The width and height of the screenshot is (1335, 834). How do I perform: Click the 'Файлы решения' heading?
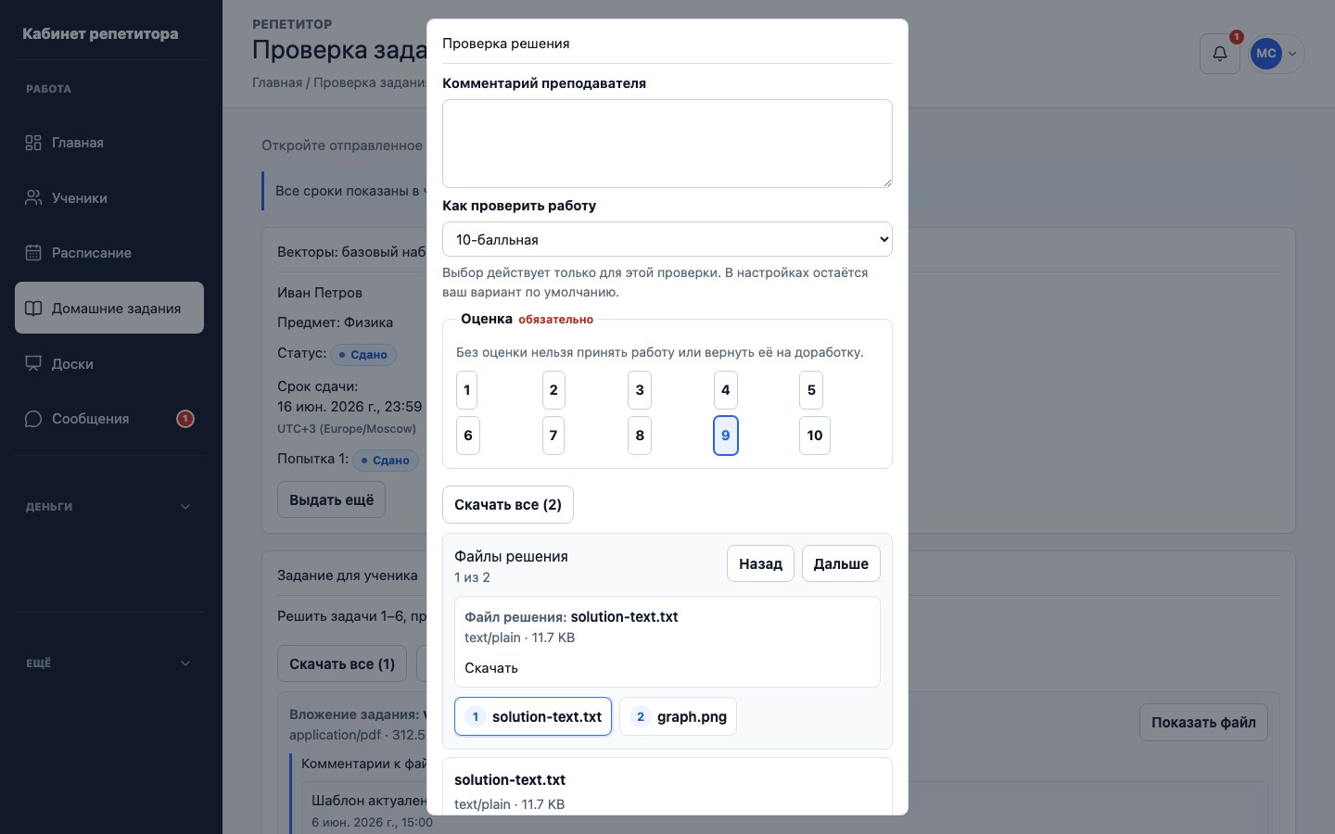coord(511,556)
